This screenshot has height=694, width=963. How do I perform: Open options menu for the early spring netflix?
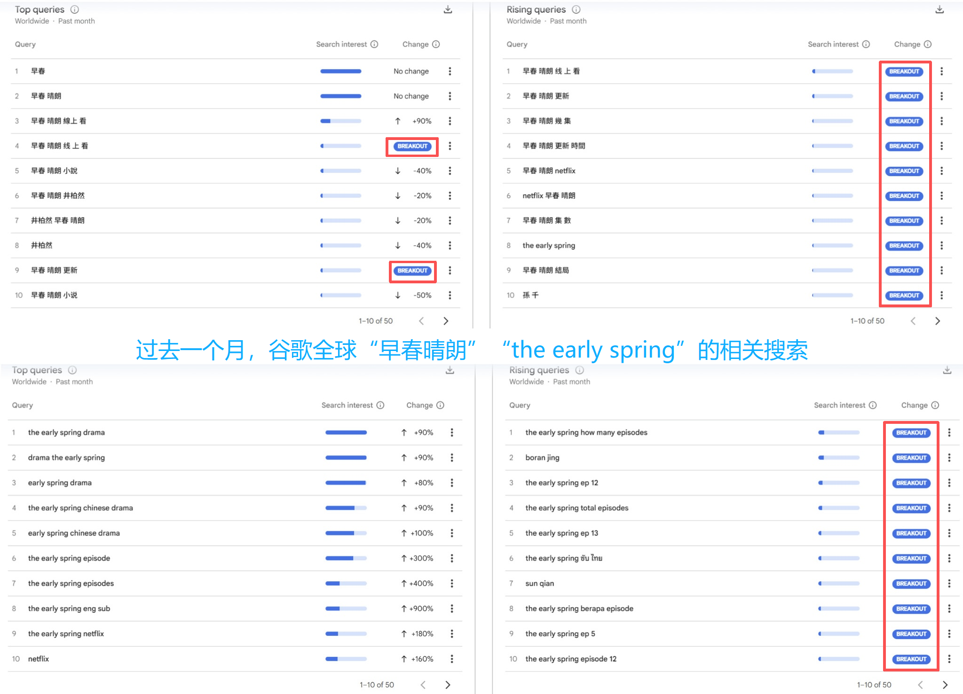pyautogui.click(x=452, y=634)
